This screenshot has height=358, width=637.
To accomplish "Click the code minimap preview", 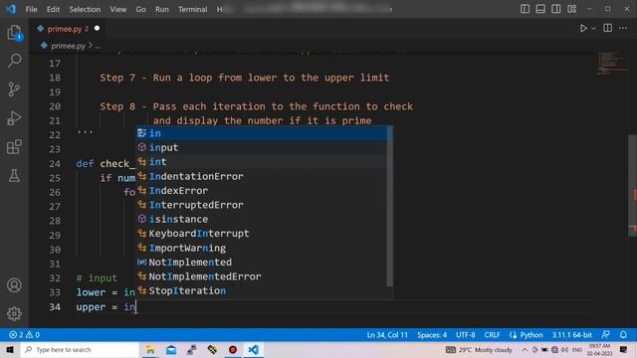I will (x=611, y=63).
